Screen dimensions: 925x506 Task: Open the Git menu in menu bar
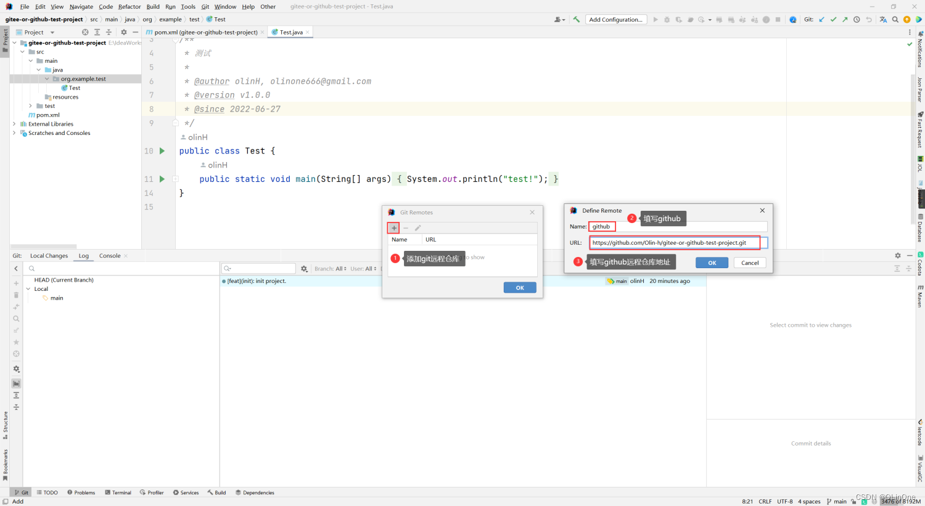coord(205,7)
